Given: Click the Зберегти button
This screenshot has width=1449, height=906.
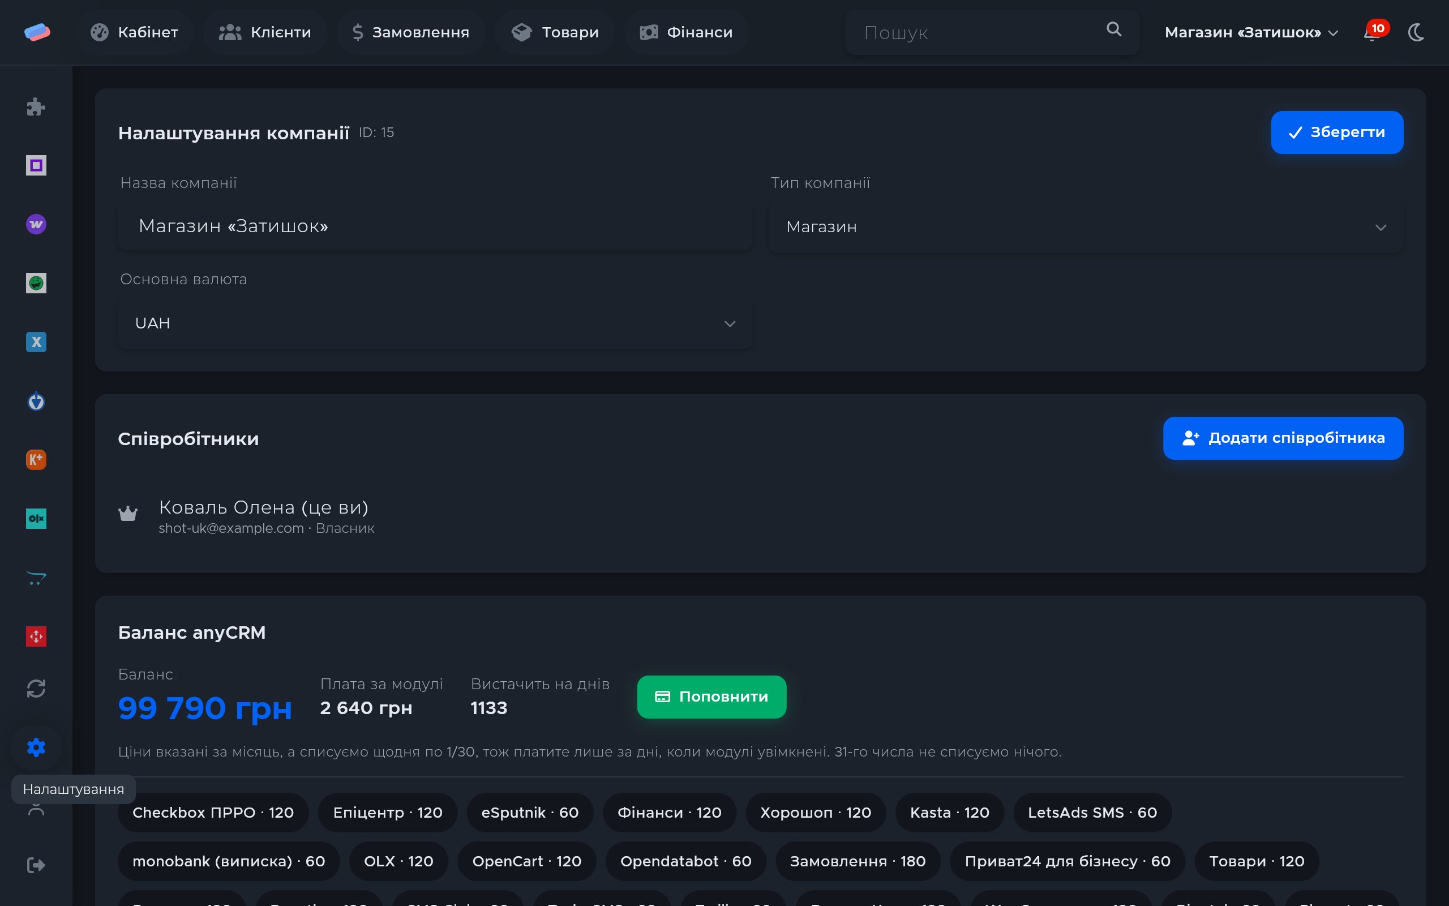Looking at the screenshot, I should click(1336, 133).
